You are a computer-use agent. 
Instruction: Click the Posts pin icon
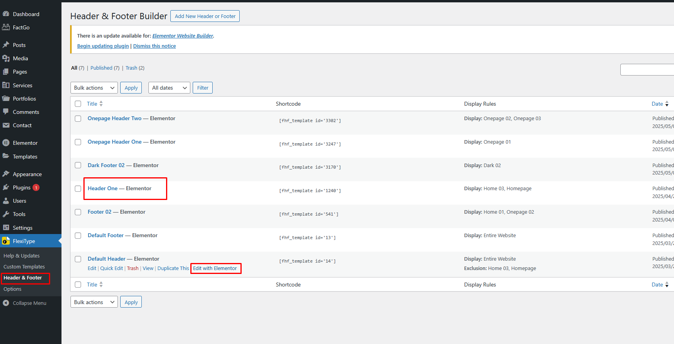coord(6,45)
